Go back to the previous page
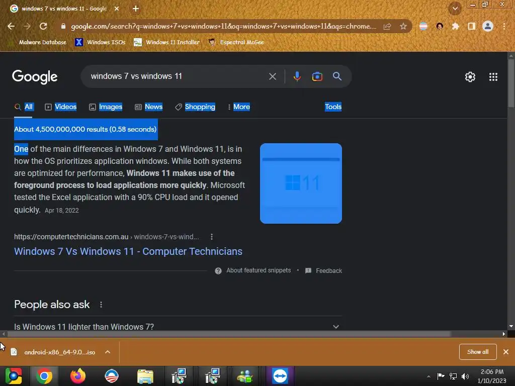This screenshot has width=515, height=386. click(11, 26)
